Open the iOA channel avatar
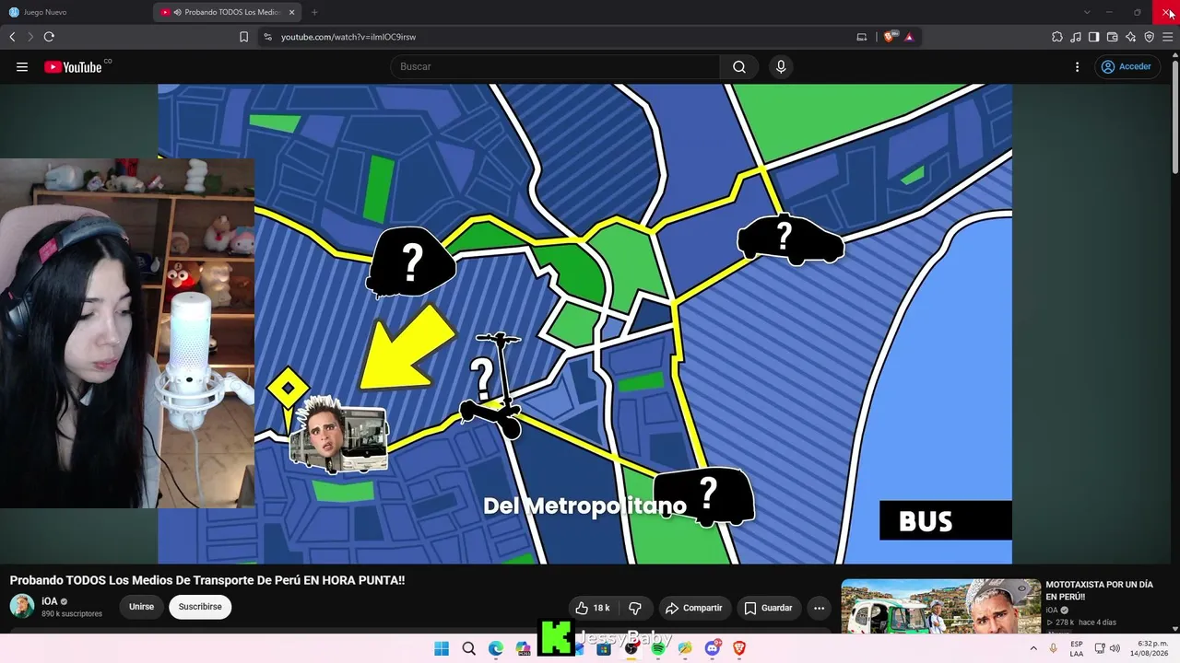The width and height of the screenshot is (1180, 663). 22,606
